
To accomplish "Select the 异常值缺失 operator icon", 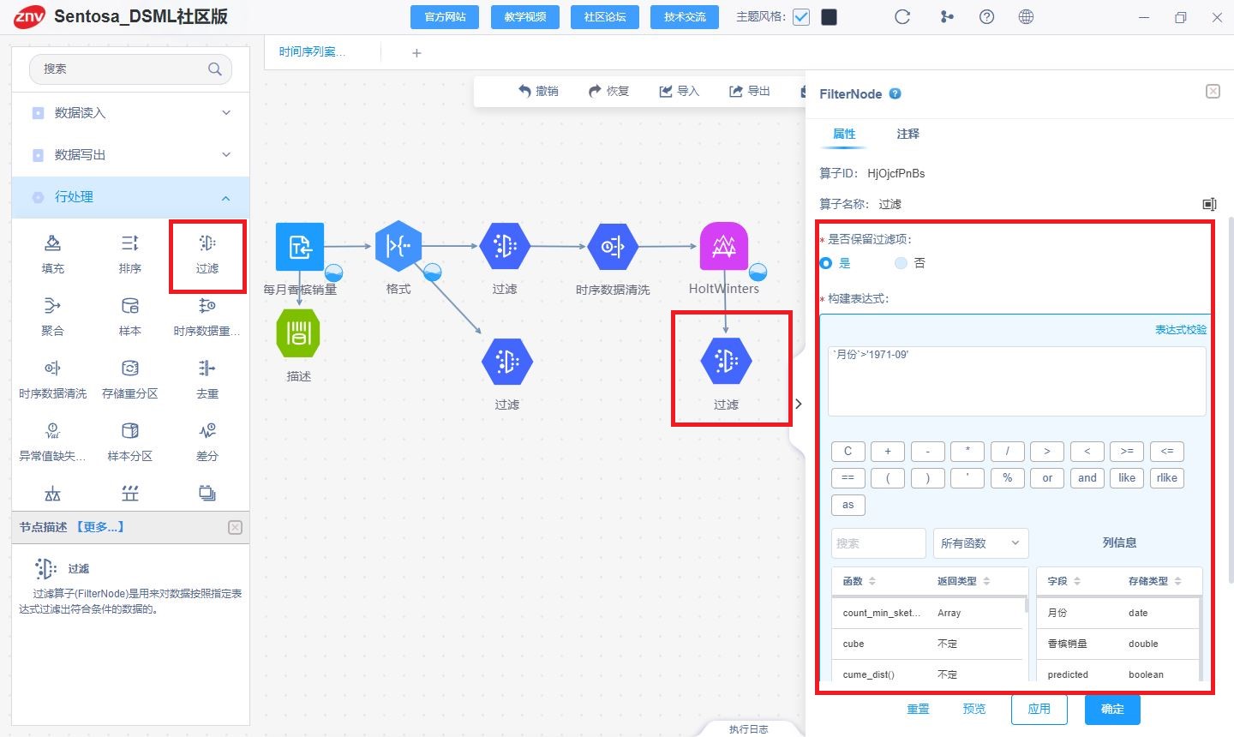I will pos(52,431).
